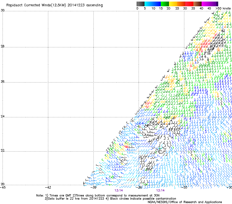
Task: Select the yellow 20-25 knots color swatch
Action: (173, 4)
